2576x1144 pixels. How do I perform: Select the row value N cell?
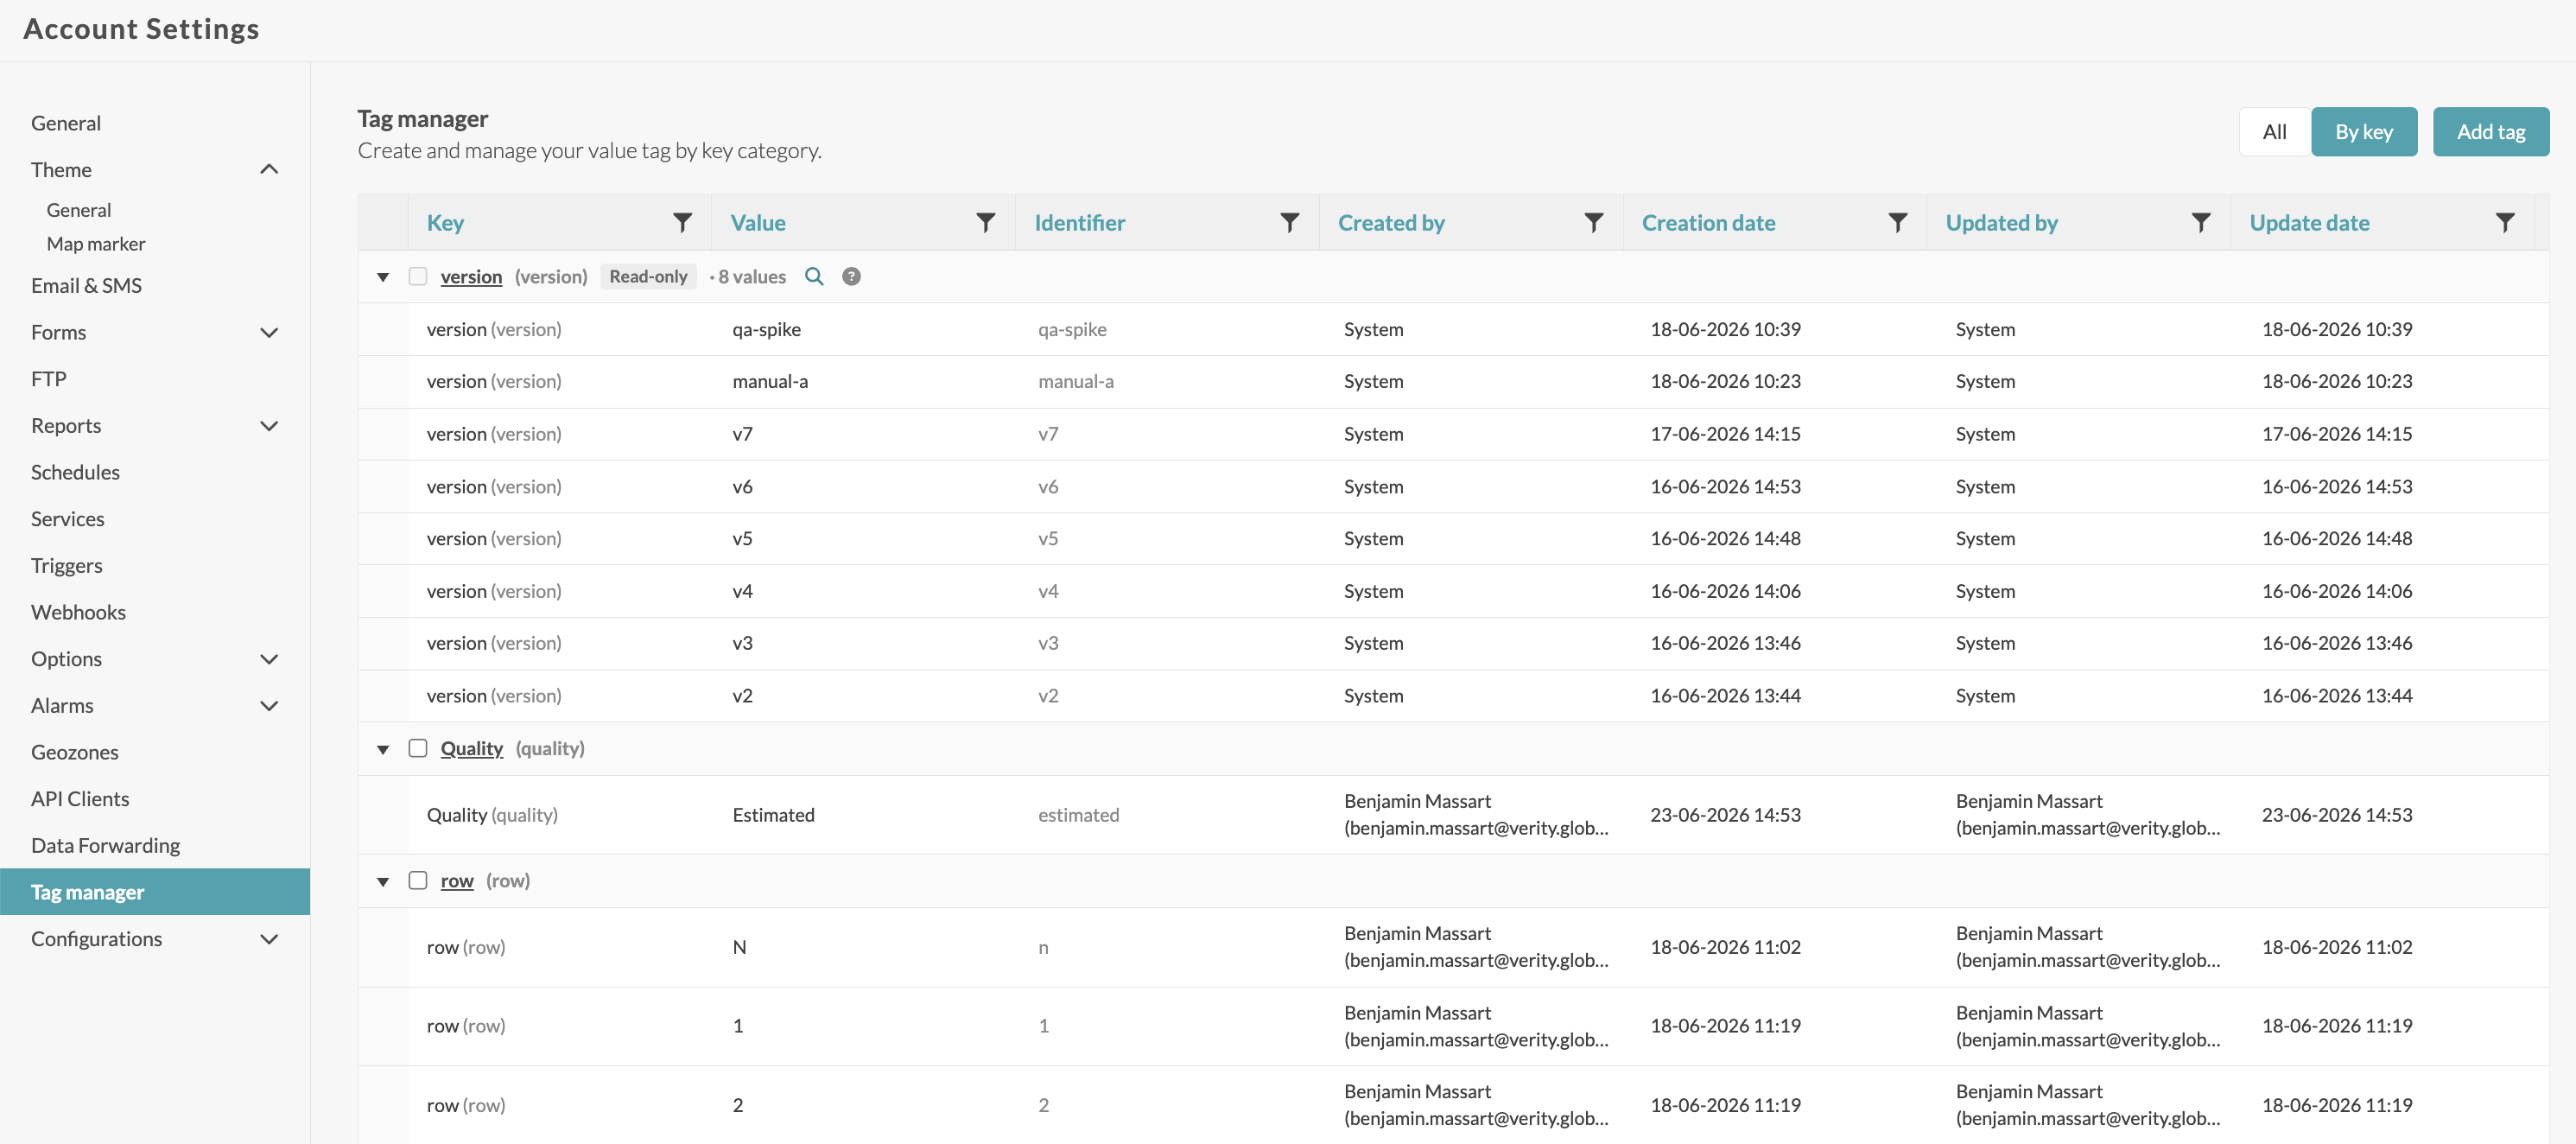point(739,947)
